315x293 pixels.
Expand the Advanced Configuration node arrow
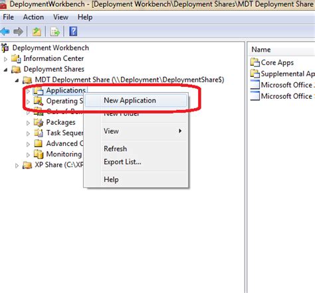(28, 145)
